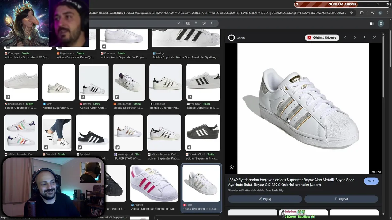Click the Adidas Superstar Kadın Spor Ayakkabı caption
Viewport: 392px width, 220px height.
point(186,57)
